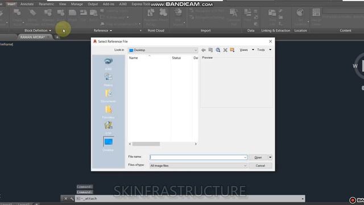
Task: Click the Open button in dialog
Action: tap(258, 157)
